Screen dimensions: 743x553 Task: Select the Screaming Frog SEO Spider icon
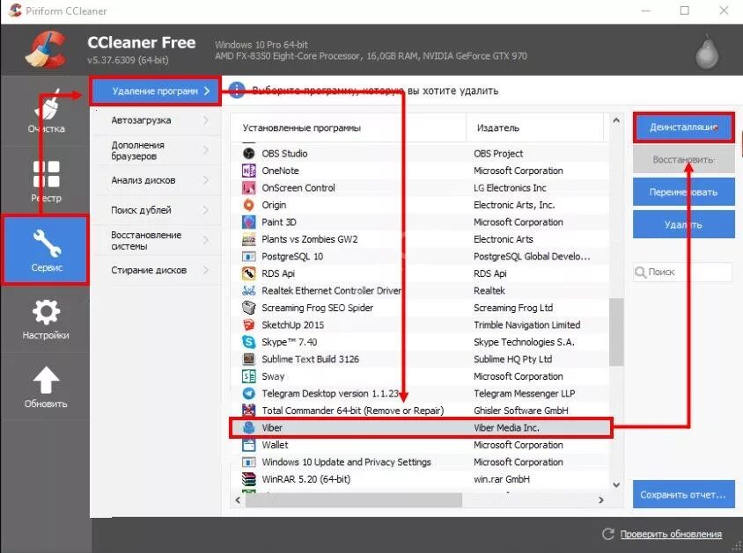click(249, 308)
